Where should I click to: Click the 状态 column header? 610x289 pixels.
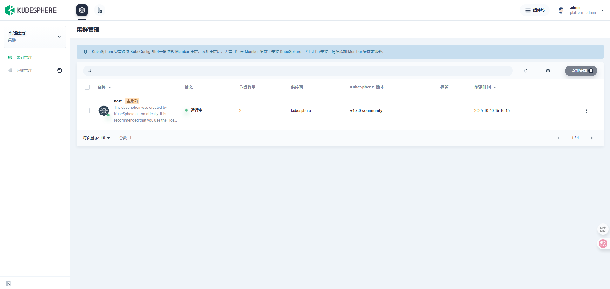(189, 87)
